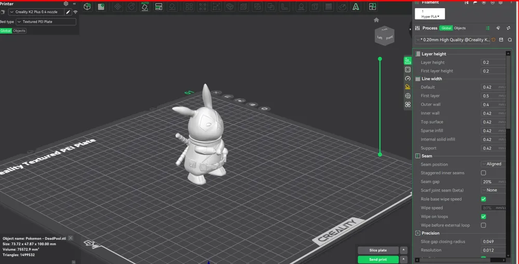Switch Process to Objects mode
This screenshot has height=264, width=519.
click(x=460, y=28)
